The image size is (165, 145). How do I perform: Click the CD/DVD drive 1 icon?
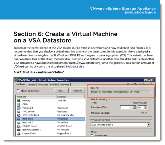[x=19, y=126]
